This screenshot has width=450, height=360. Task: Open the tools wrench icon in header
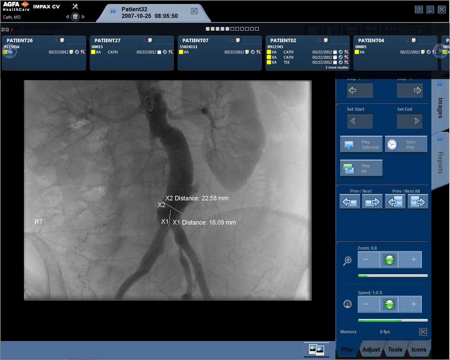75,6
